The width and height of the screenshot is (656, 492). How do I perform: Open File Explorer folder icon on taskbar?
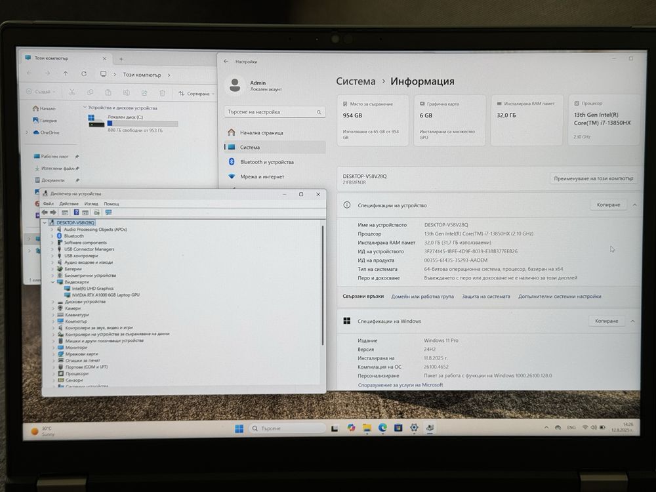(x=367, y=428)
